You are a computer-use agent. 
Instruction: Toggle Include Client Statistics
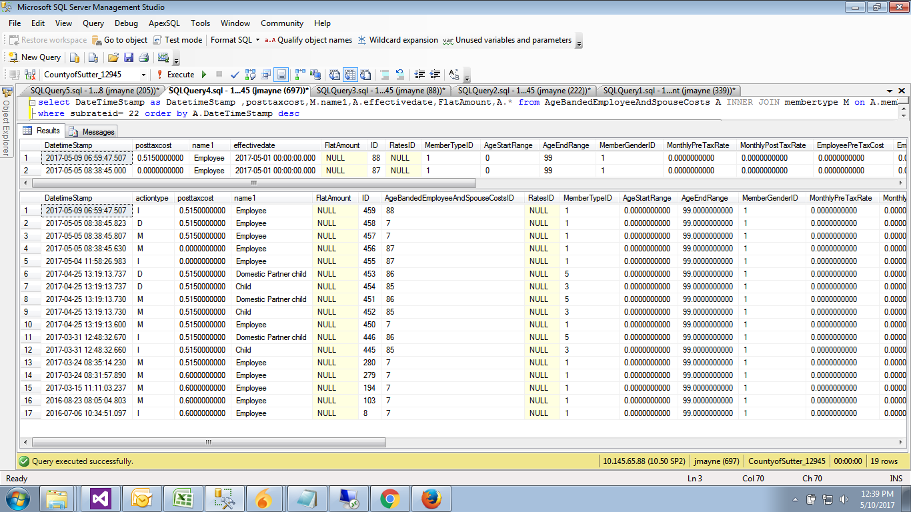[315, 75]
